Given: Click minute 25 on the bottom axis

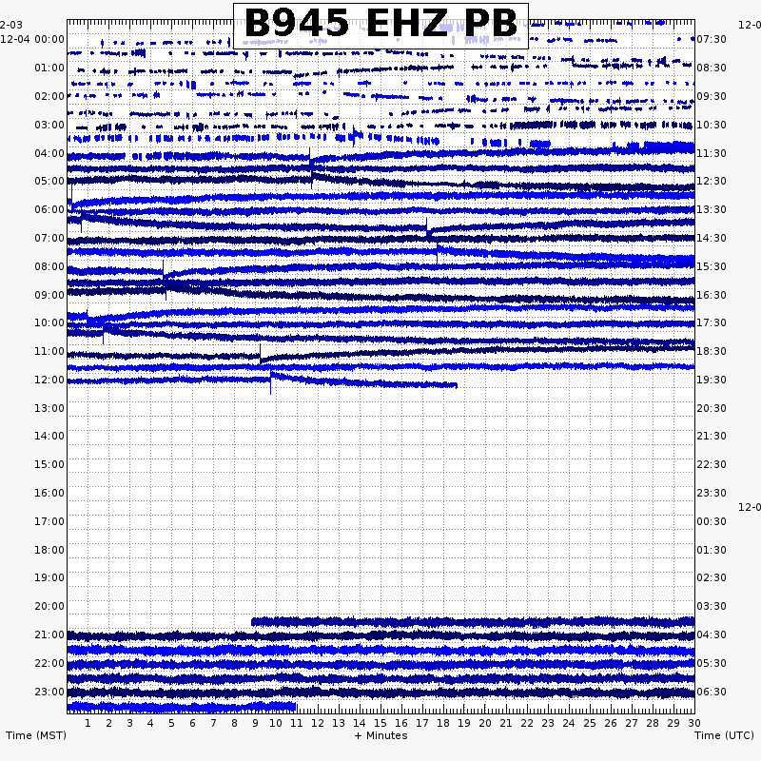Looking at the screenshot, I should [x=590, y=723].
